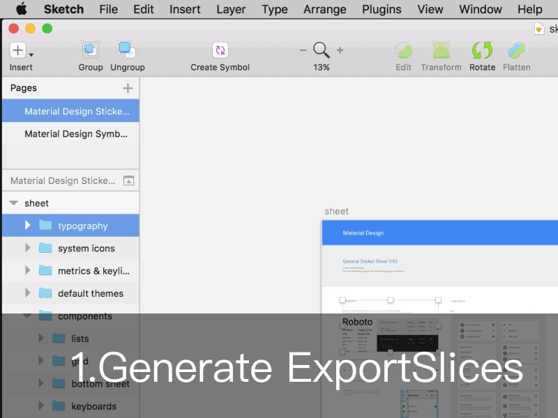
Task: Expand the grid group
Action: click(41, 361)
